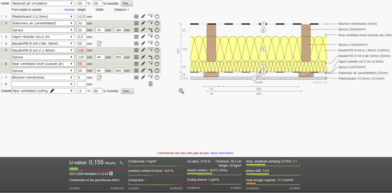This screenshot has height=193, width=392.
Task: Open menu icon for BauderPIR 120 mm layer
Action: pyautogui.click(x=136, y=50)
